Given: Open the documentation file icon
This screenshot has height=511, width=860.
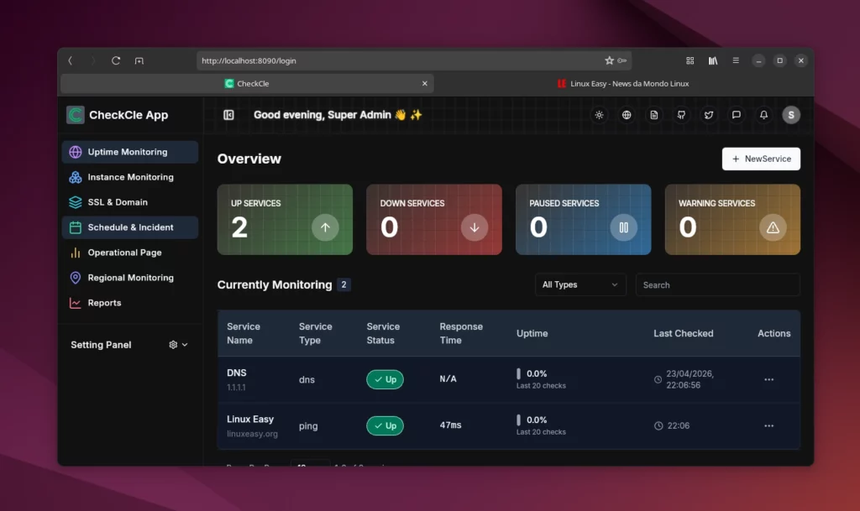Looking at the screenshot, I should [654, 115].
